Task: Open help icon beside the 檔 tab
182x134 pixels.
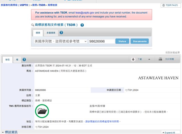Action: point(24,59)
